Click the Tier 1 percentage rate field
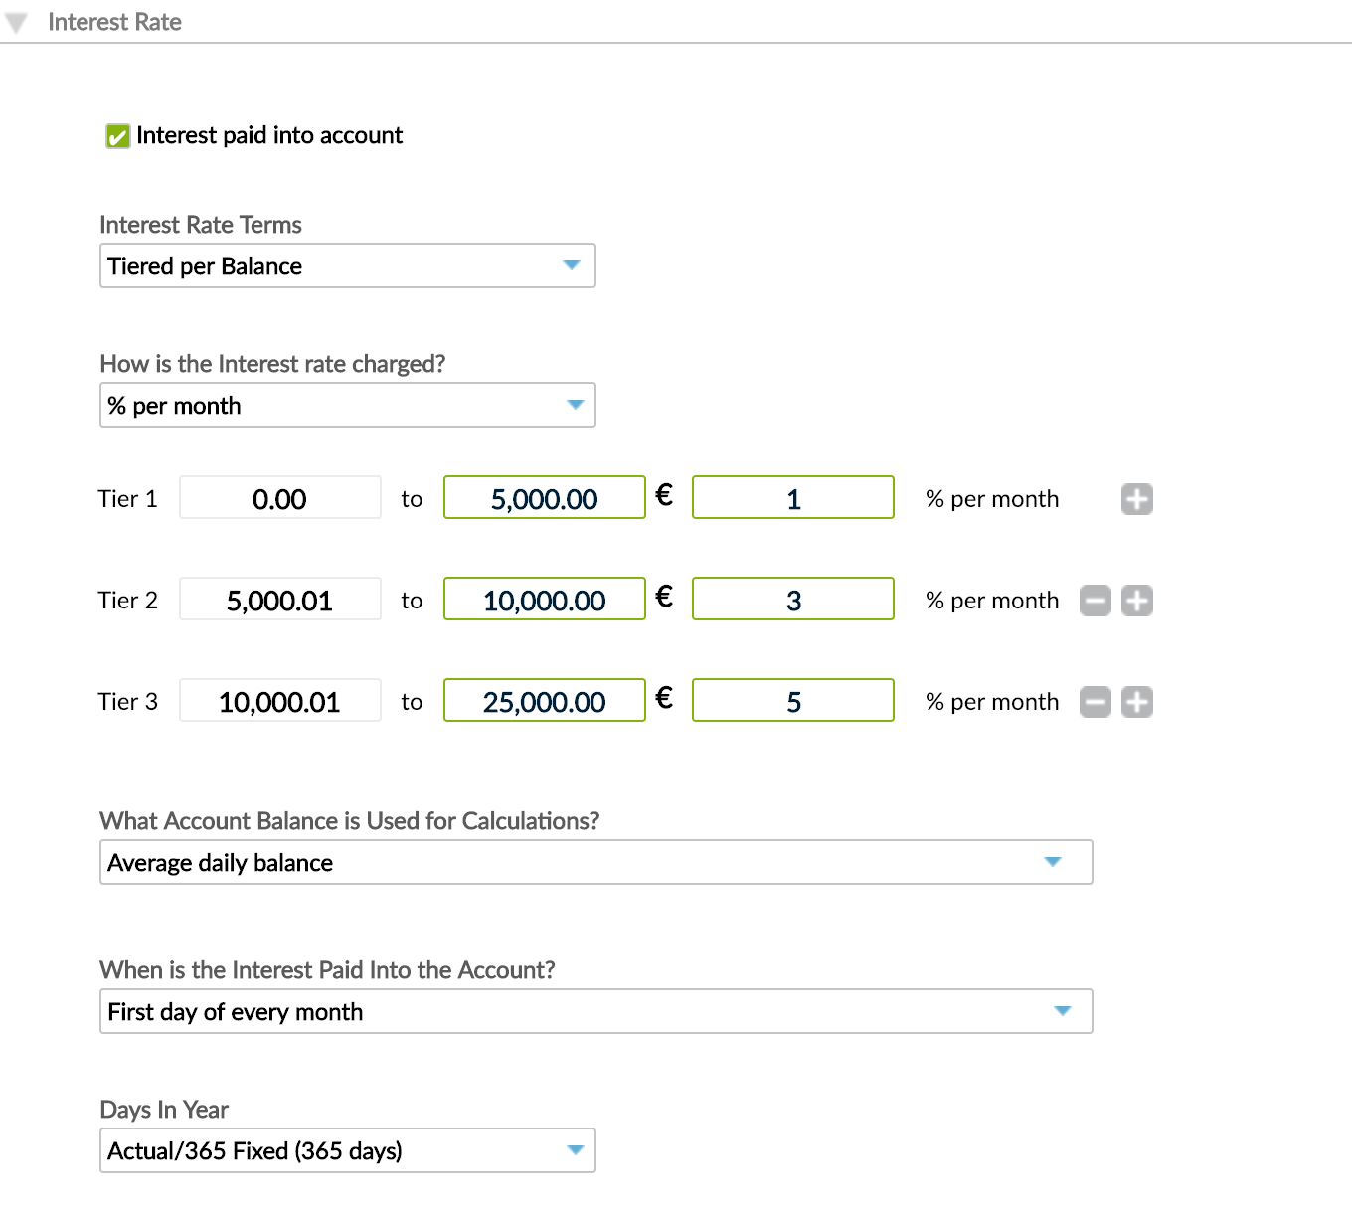Screen dimensions: 1352x1215 792,497
